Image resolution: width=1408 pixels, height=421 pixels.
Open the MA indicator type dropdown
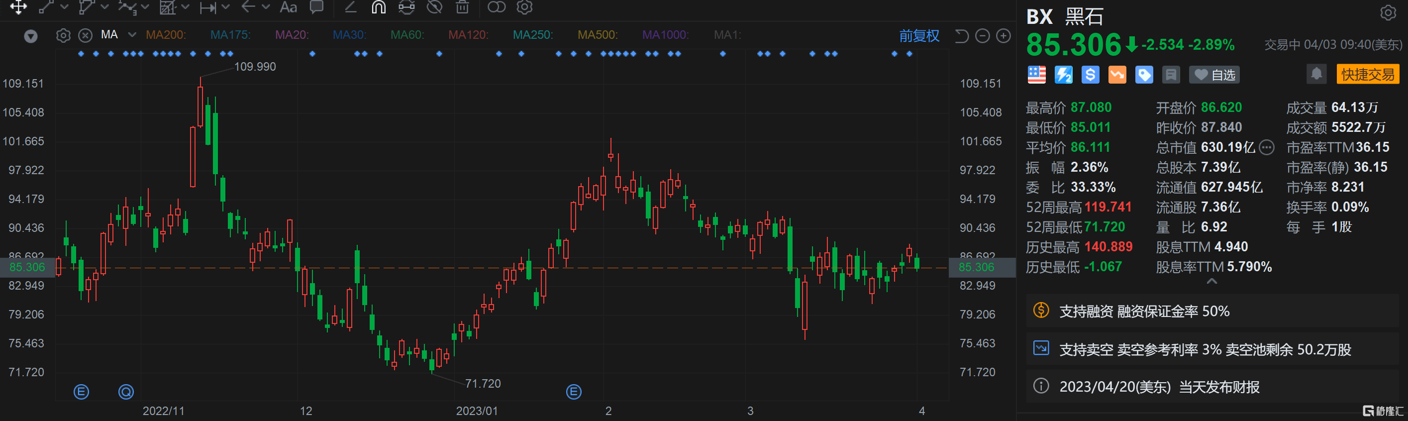(x=132, y=35)
